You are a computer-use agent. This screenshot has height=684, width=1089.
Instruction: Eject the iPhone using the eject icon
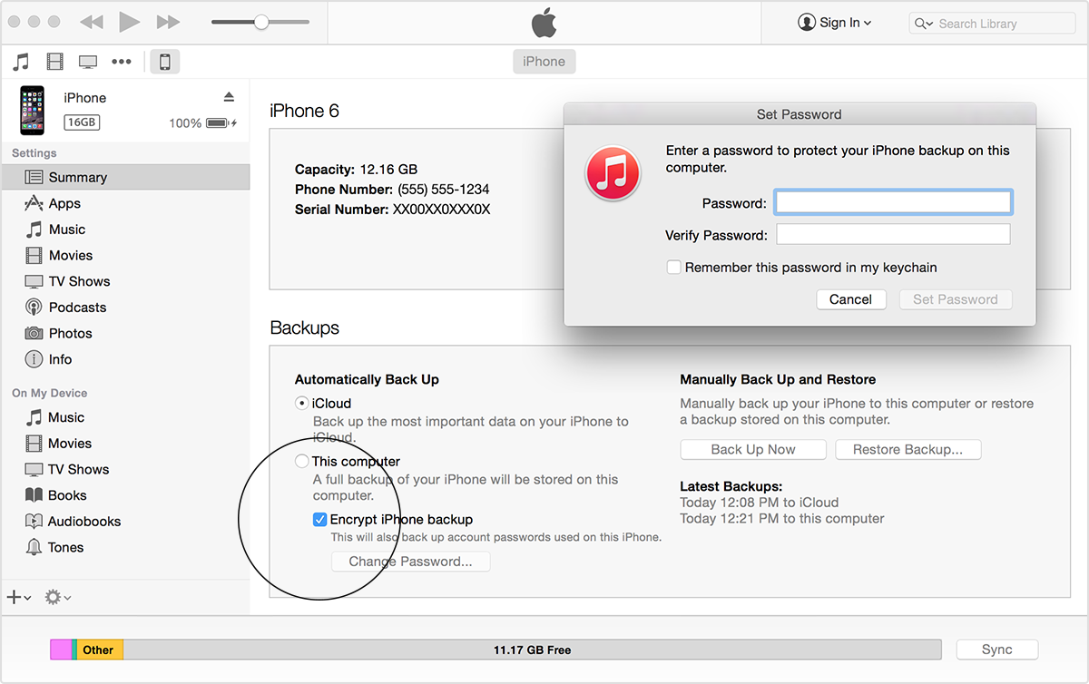[x=229, y=97]
